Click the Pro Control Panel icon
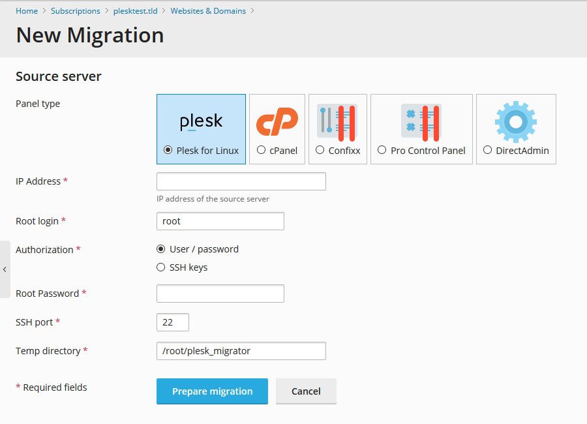 421,123
